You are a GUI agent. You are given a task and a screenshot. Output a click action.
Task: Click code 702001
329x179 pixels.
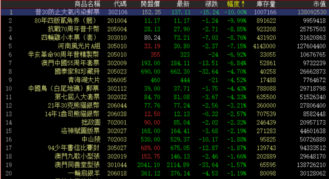tap(117, 122)
